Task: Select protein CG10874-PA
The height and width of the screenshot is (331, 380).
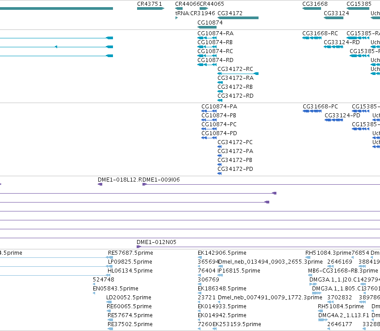Action: 219,107
